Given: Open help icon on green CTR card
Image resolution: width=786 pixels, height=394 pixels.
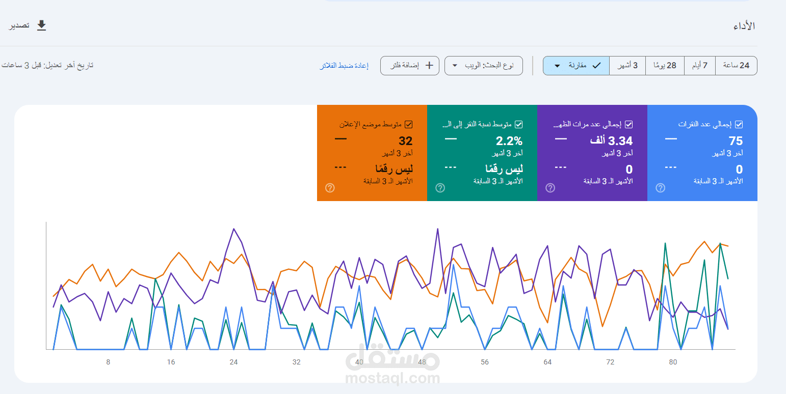Looking at the screenshot, I should 440,188.
